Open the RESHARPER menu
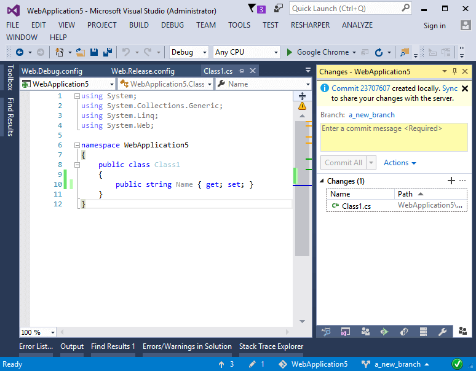 coord(310,25)
